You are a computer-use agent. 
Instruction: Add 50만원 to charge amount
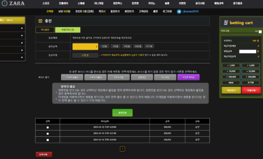tap(138, 46)
